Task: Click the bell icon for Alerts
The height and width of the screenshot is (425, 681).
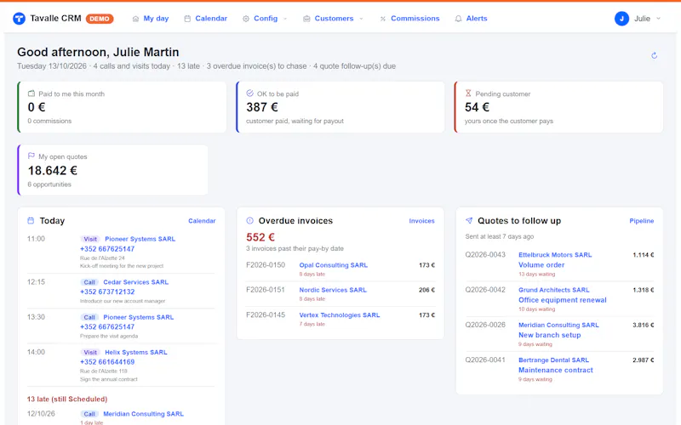Action: click(x=458, y=19)
